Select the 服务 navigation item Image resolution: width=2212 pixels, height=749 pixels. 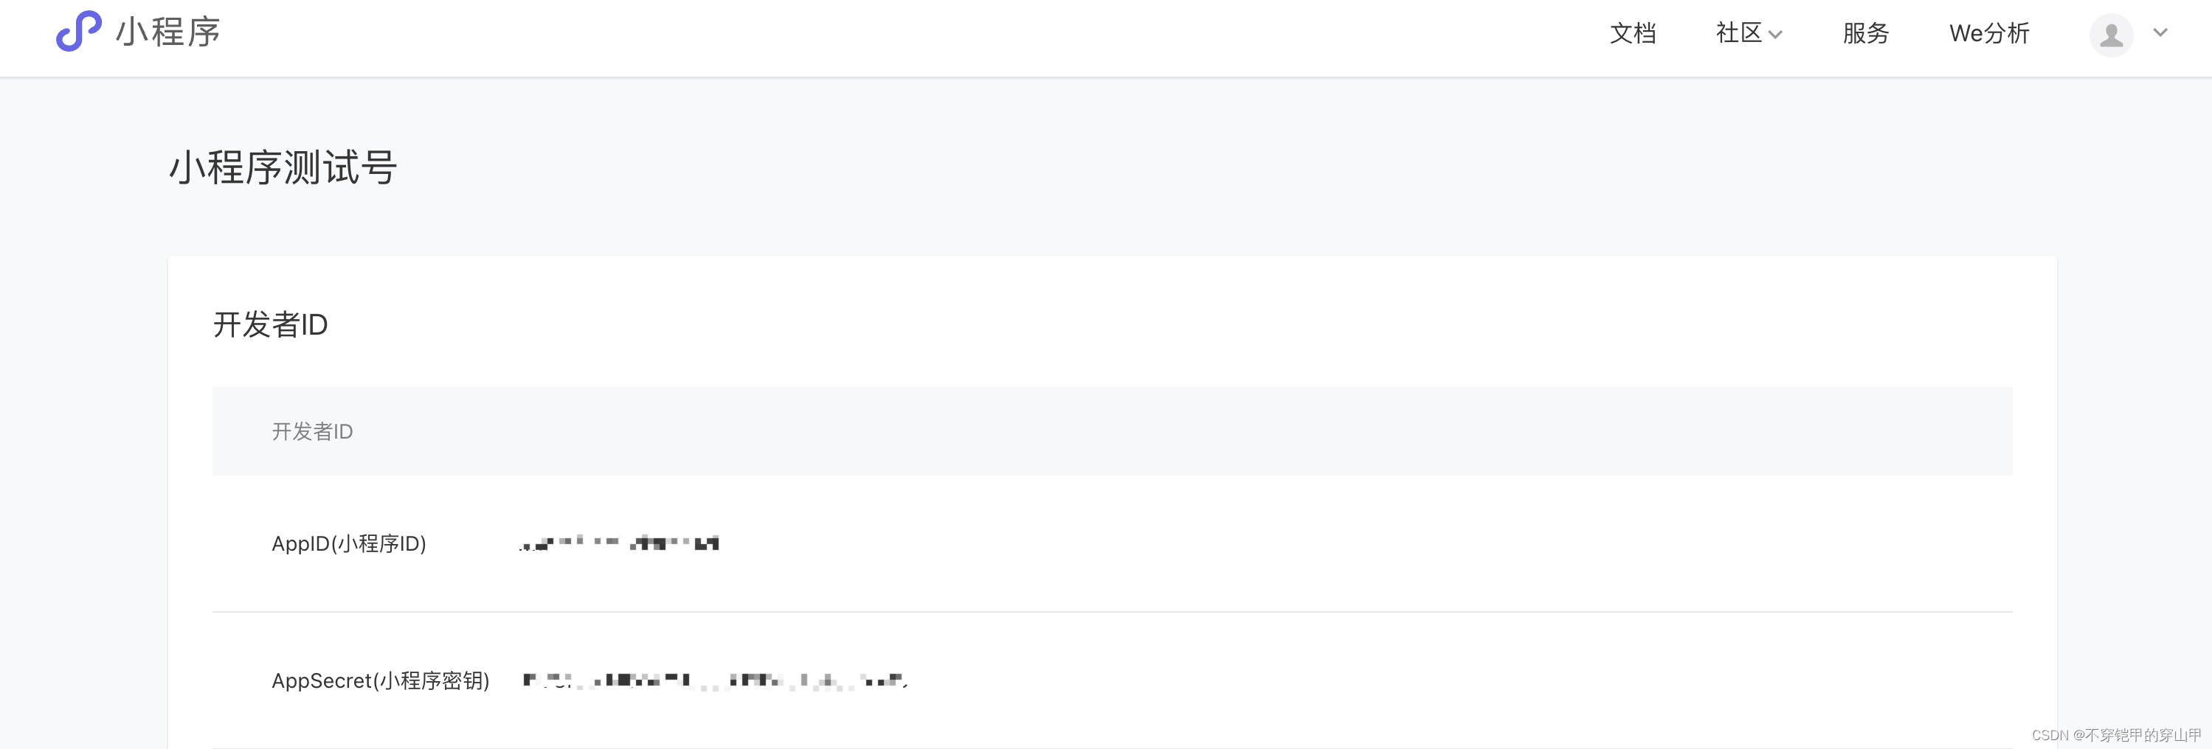[1865, 33]
